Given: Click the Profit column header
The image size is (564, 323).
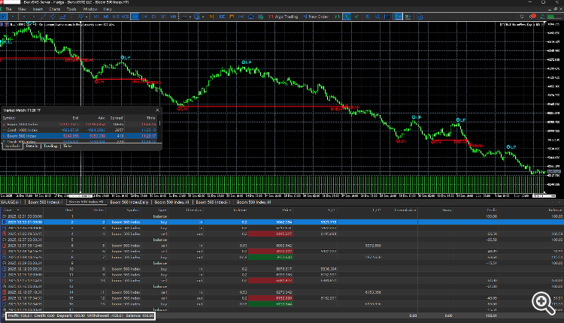Looking at the screenshot, I should (491, 210).
